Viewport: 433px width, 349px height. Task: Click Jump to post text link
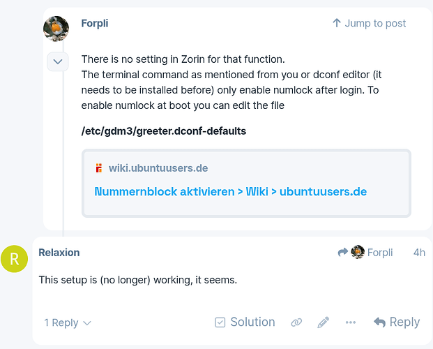[375, 23]
